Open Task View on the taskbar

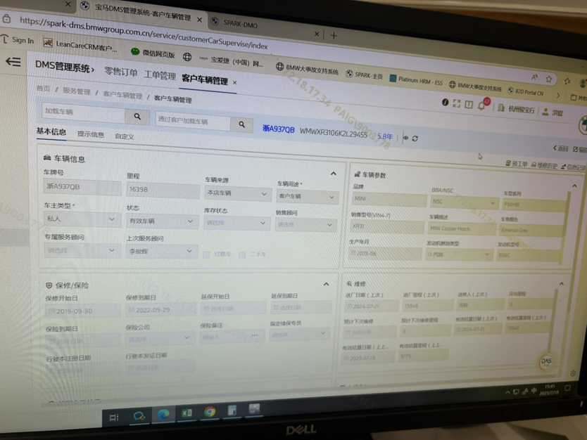tap(114, 418)
